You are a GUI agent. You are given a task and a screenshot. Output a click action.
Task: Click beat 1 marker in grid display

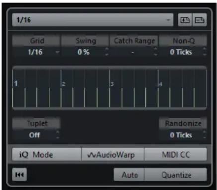16,83
